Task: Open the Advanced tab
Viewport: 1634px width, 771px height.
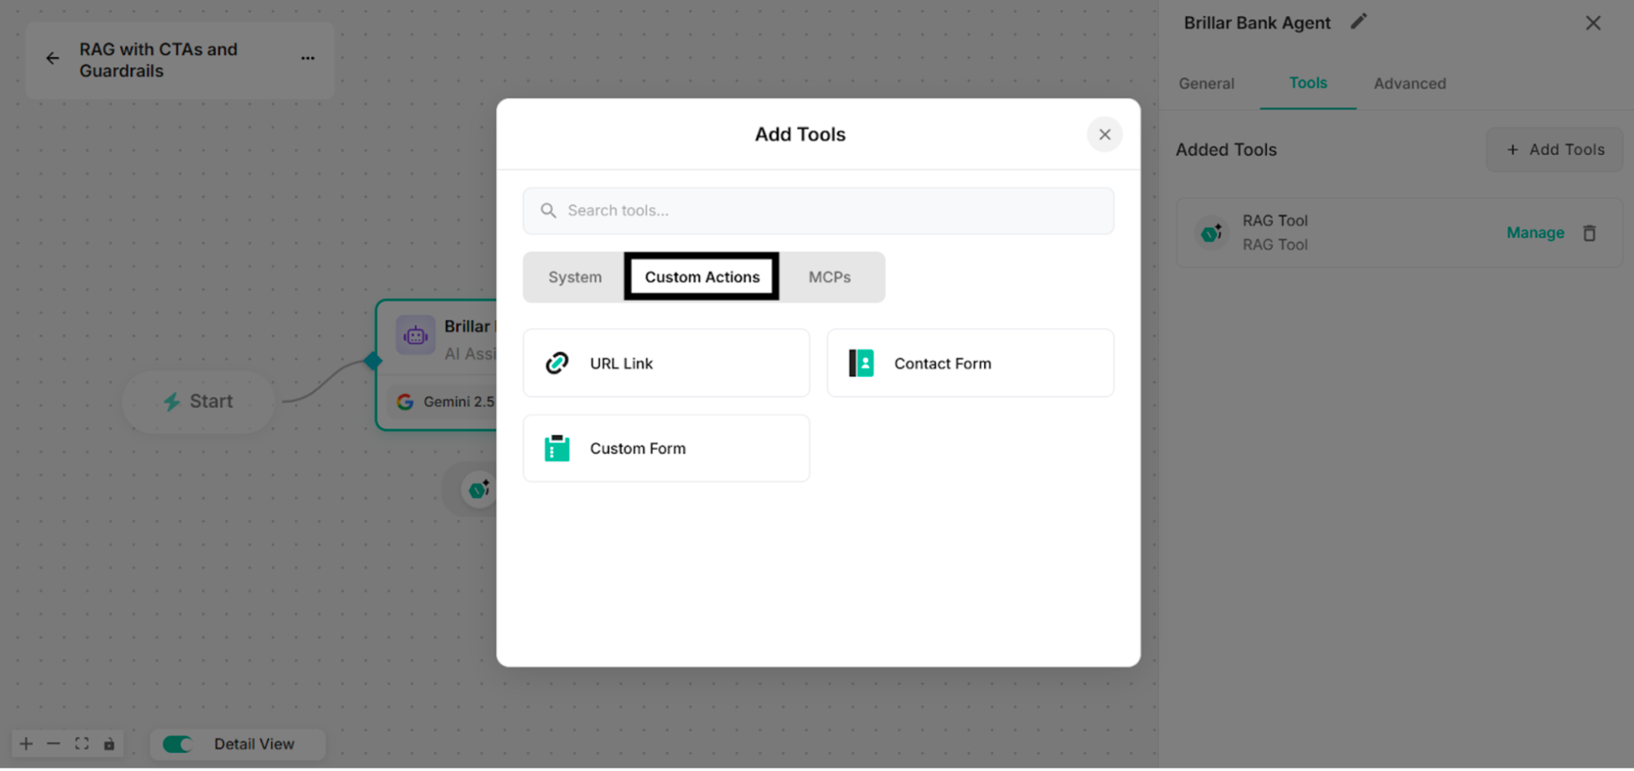Action: (x=1410, y=83)
